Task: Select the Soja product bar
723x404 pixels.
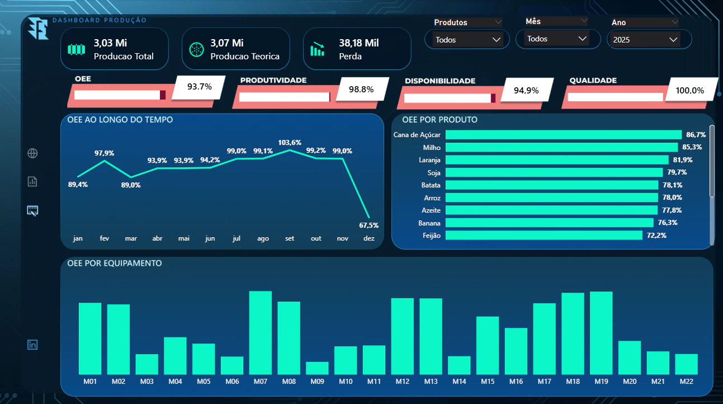Action: 554,172
